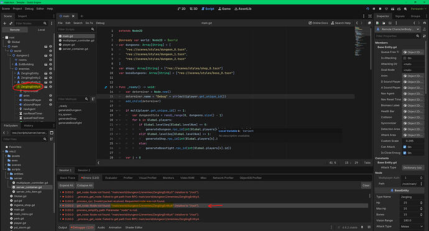The height and width of the screenshot is (231, 429).
Task: Click the FileSystem sort files icon
Action: point(52,139)
